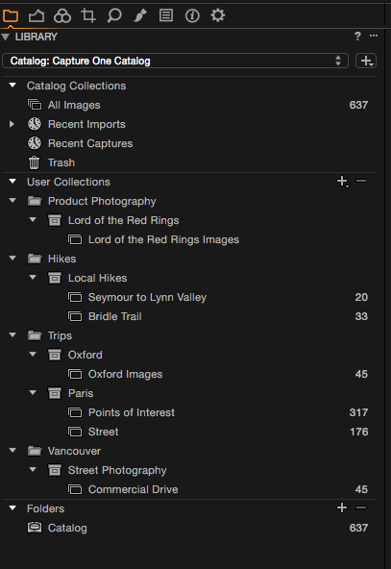
Task: Expand the Recent Imports collection
Action: pos(12,124)
